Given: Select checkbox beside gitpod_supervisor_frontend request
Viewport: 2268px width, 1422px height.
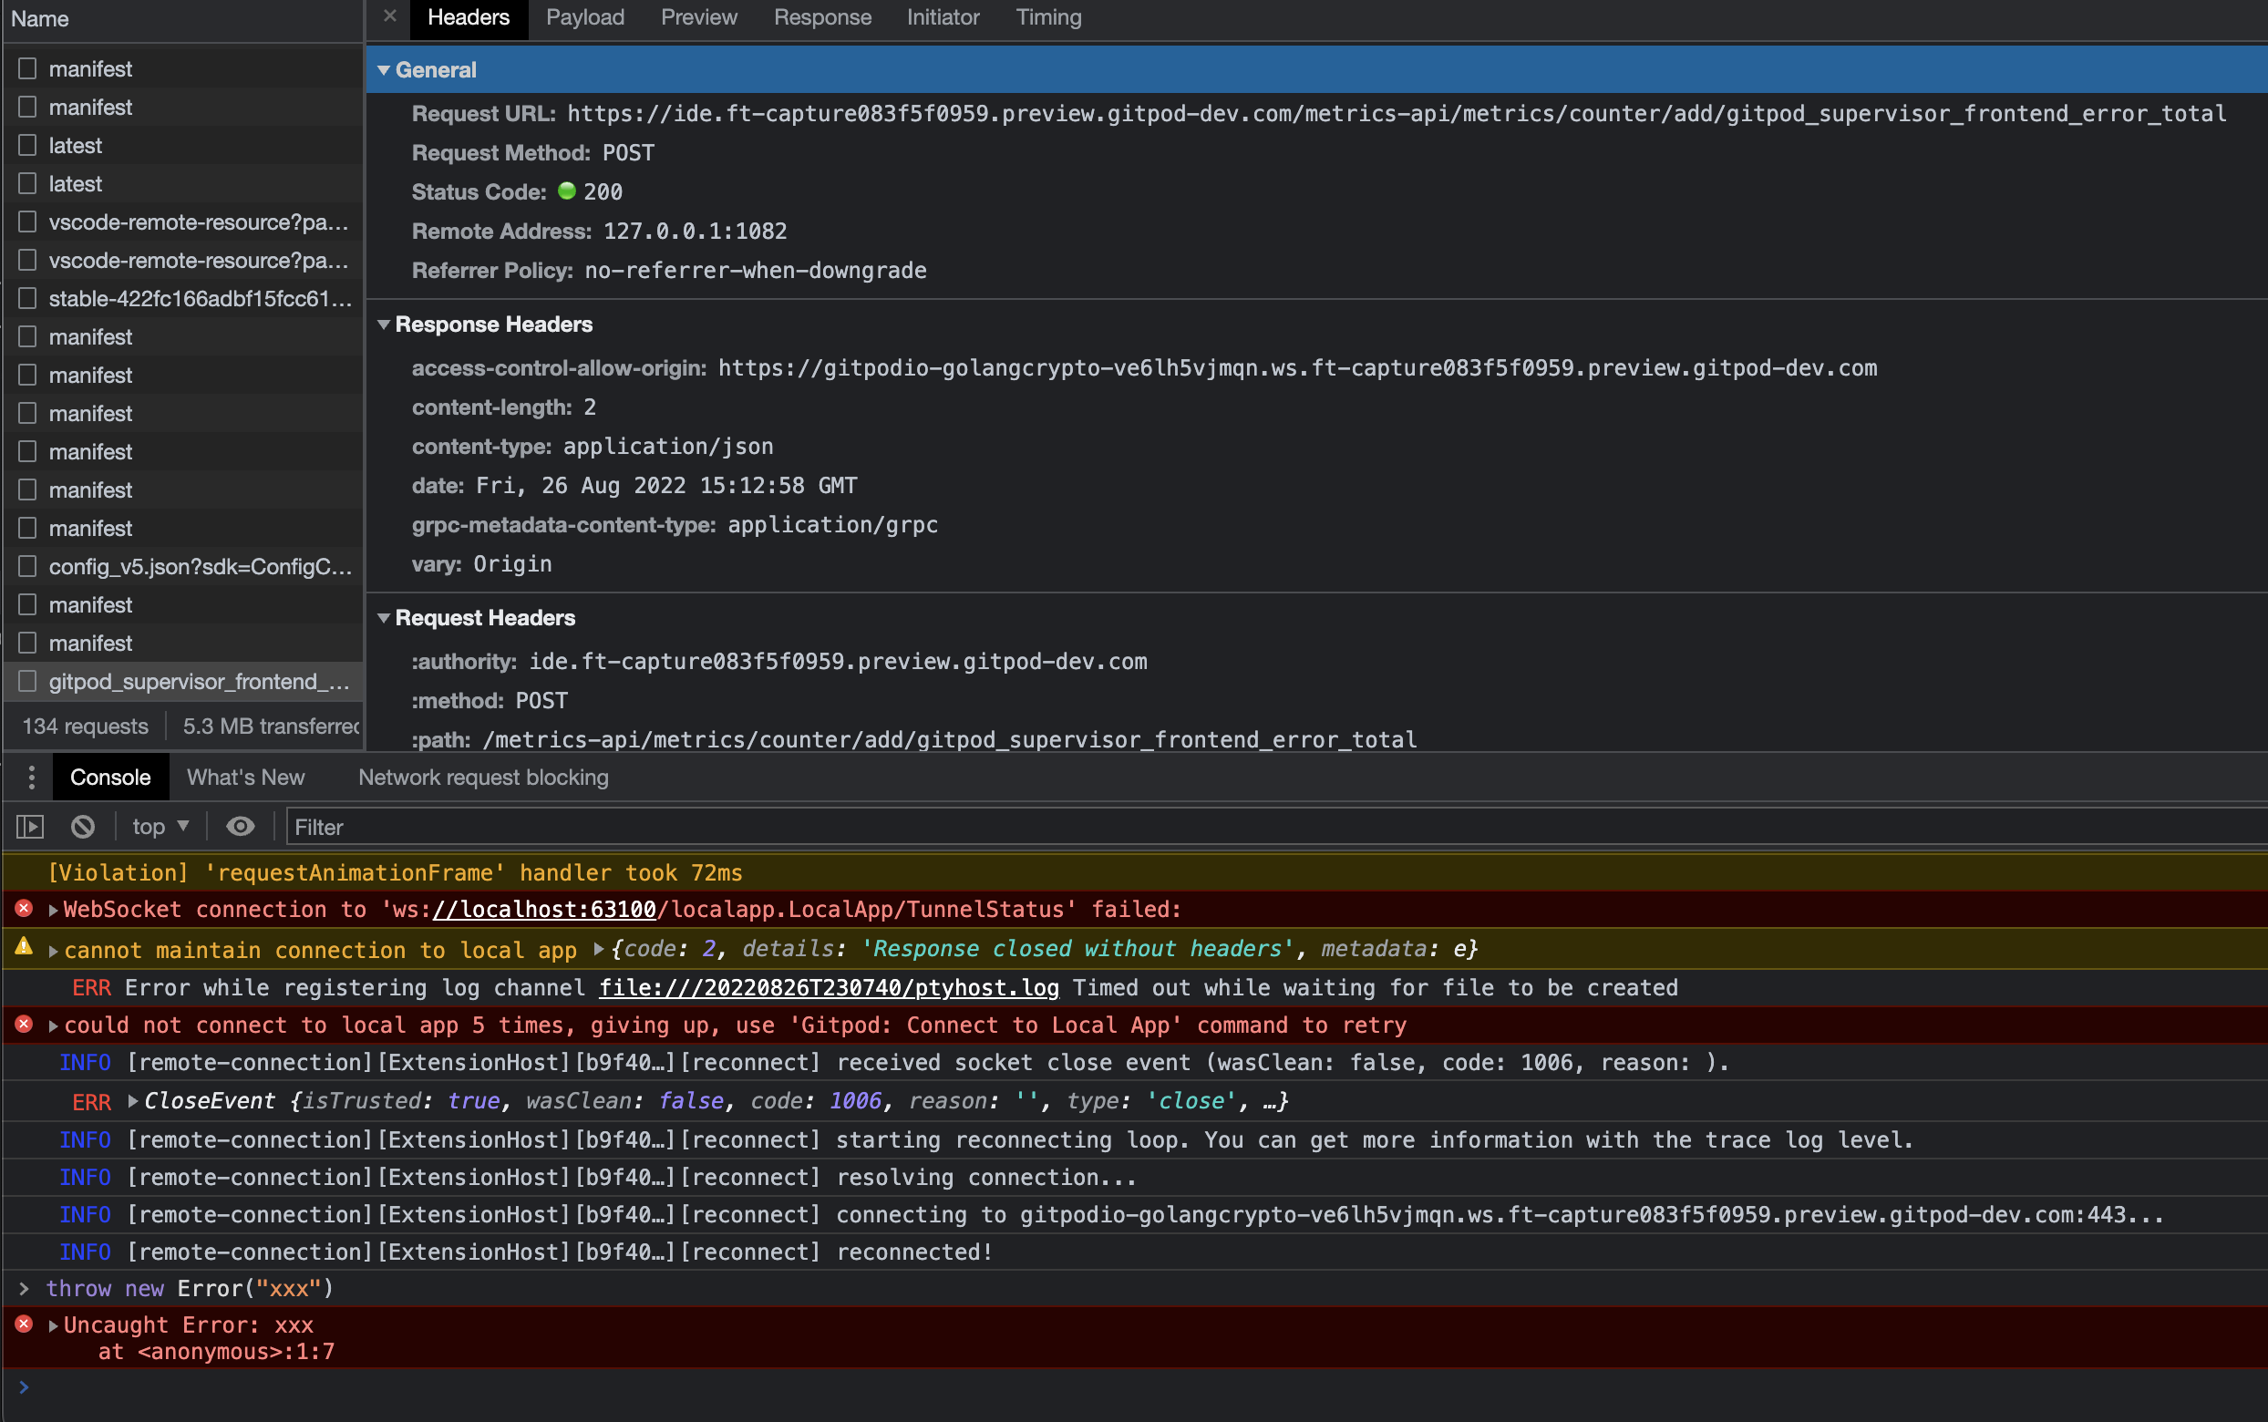Looking at the screenshot, I should 28,681.
